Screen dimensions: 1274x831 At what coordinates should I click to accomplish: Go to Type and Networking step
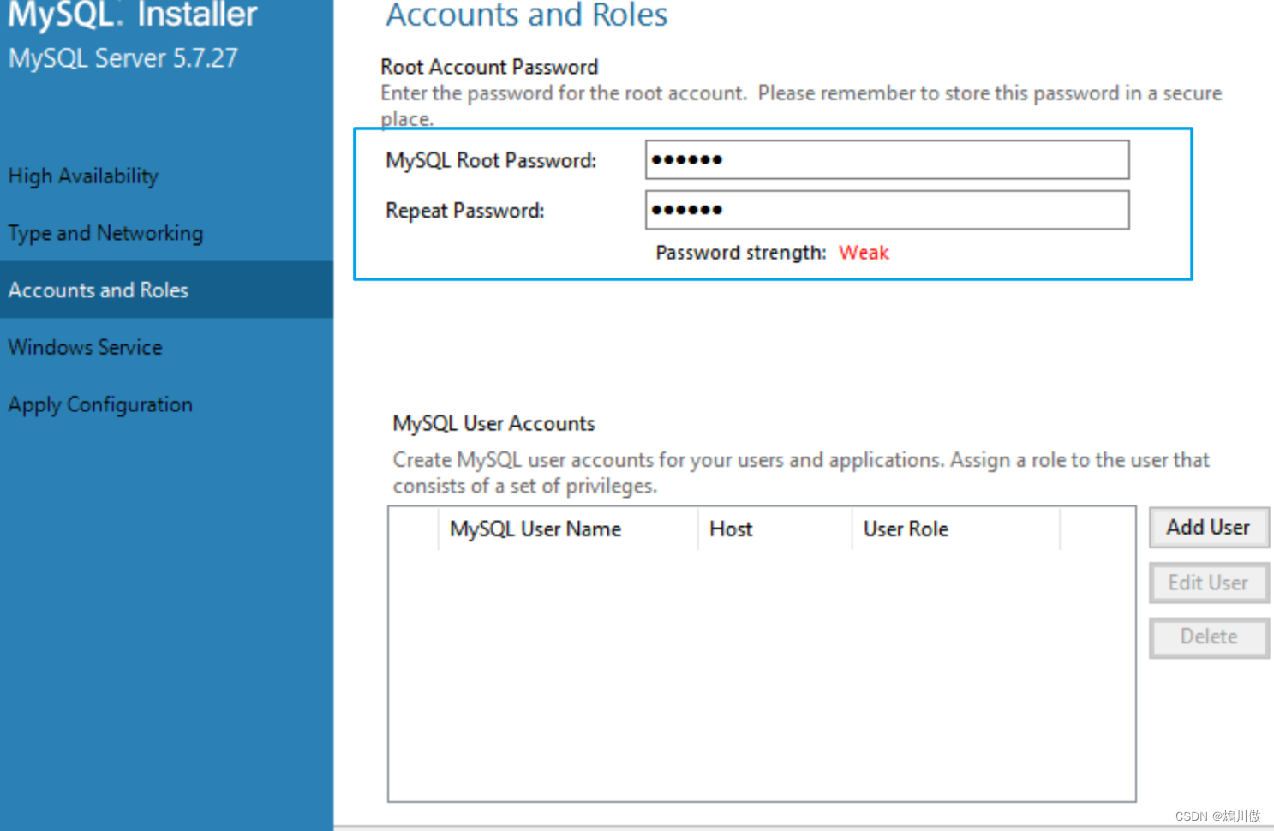coord(105,233)
